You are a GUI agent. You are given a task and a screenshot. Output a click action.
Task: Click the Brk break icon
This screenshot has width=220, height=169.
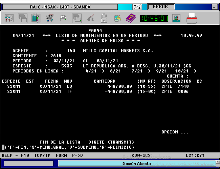[90, 18]
